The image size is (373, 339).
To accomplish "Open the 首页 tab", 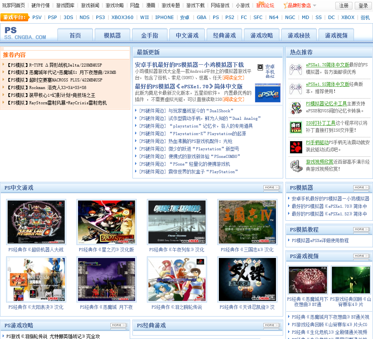I will 75,35.
